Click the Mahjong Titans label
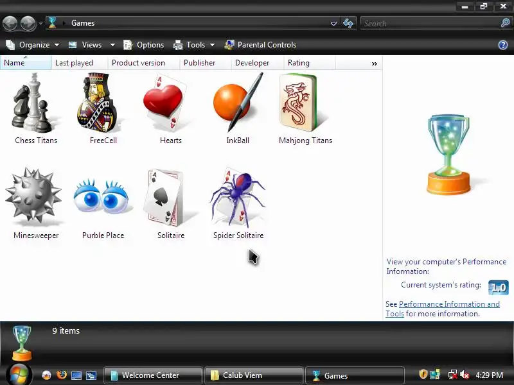Viewport: 514px width, 385px height. pos(306,141)
